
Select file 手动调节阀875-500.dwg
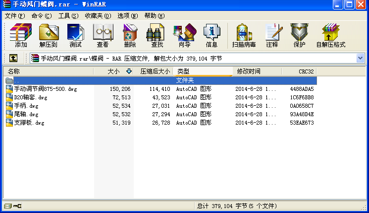[x=45, y=89]
